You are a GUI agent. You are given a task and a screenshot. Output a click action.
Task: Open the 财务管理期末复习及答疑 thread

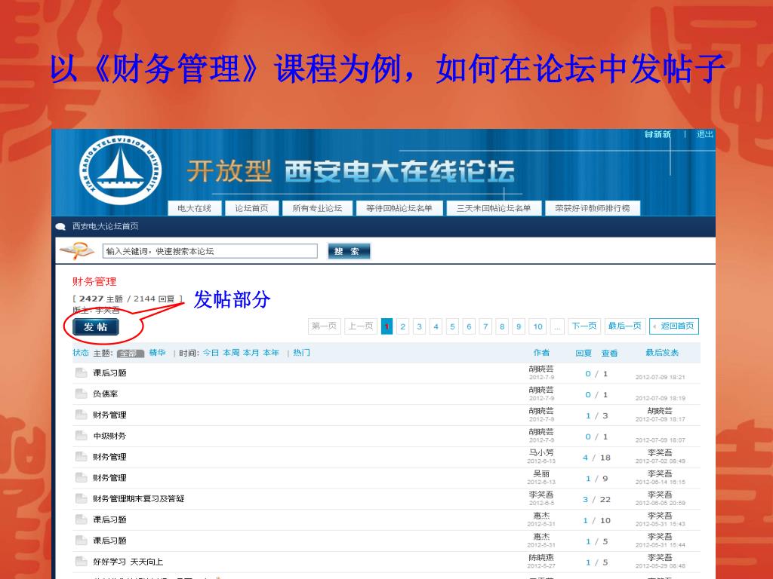click(139, 499)
